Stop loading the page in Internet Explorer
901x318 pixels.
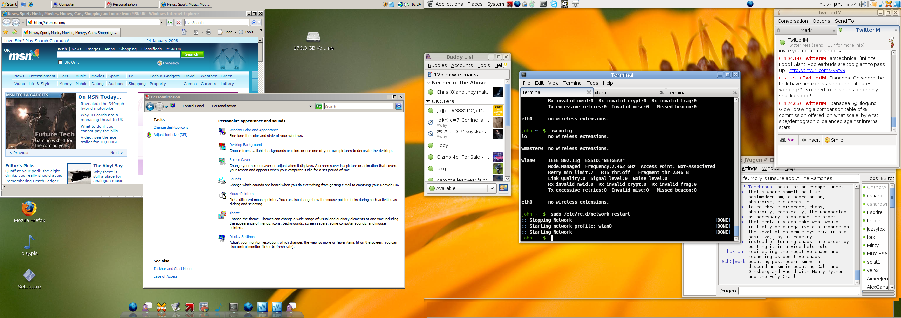(179, 23)
